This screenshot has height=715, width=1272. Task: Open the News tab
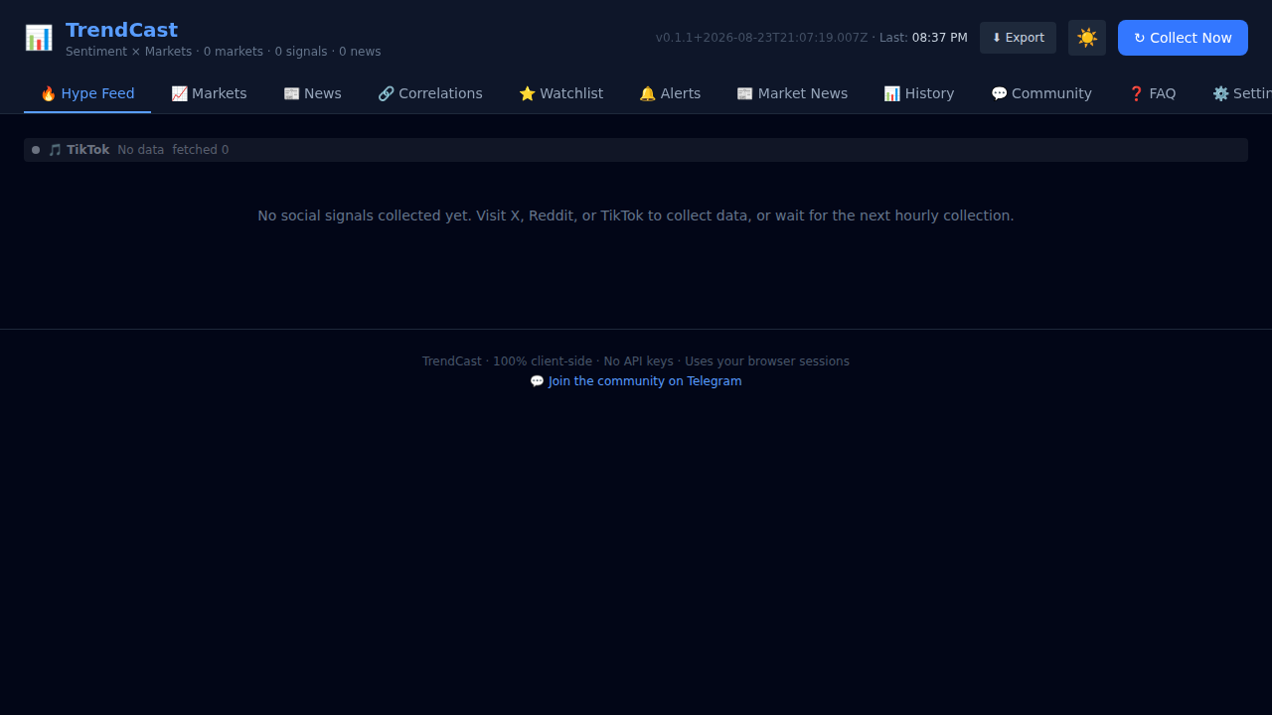click(x=312, y=93)
